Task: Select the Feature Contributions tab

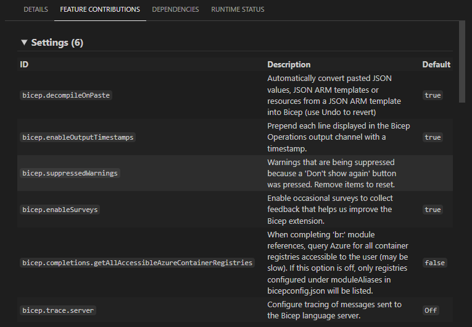Action: (100, 10)
